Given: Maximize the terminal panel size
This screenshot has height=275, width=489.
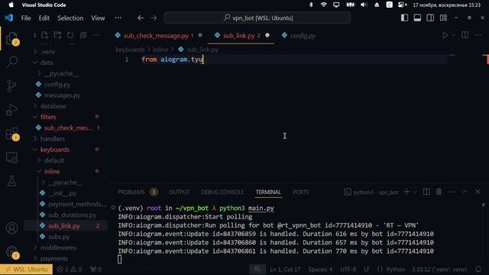Looking at the screenshot, I should (465, 192).
